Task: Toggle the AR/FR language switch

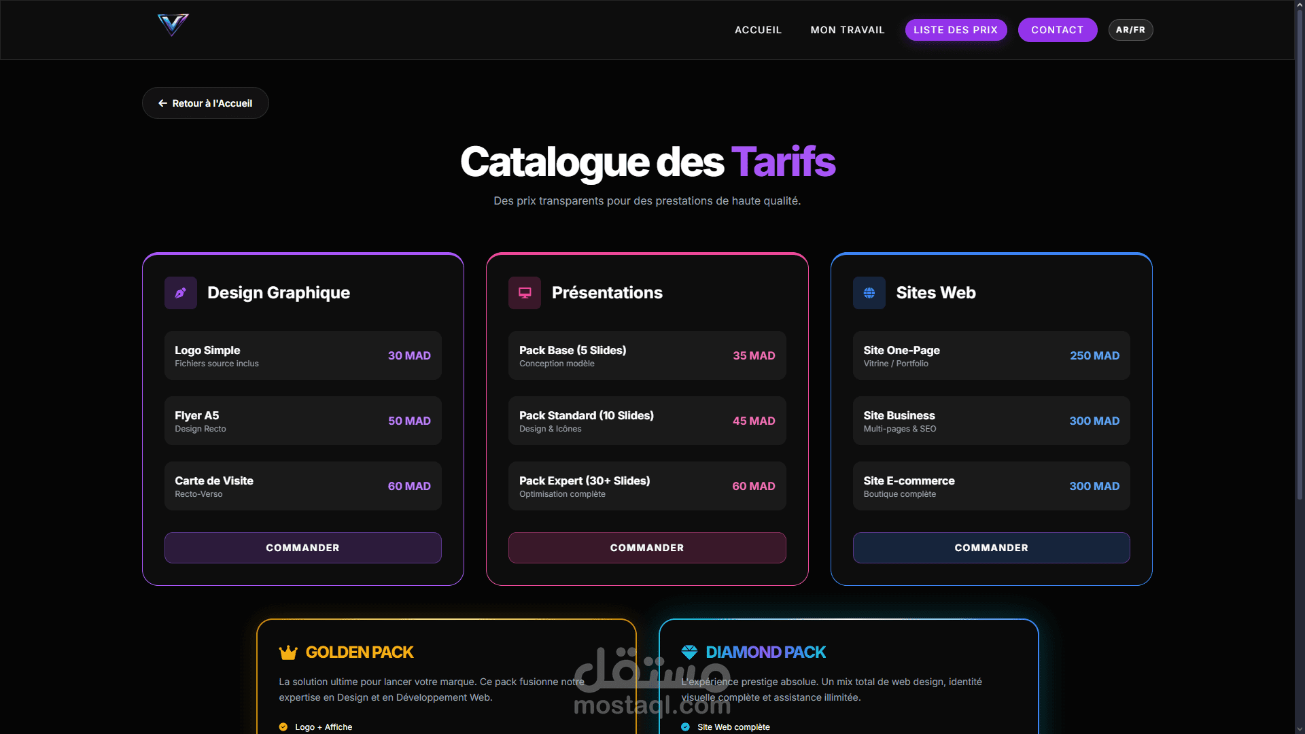Action: tap(1130, 30)
